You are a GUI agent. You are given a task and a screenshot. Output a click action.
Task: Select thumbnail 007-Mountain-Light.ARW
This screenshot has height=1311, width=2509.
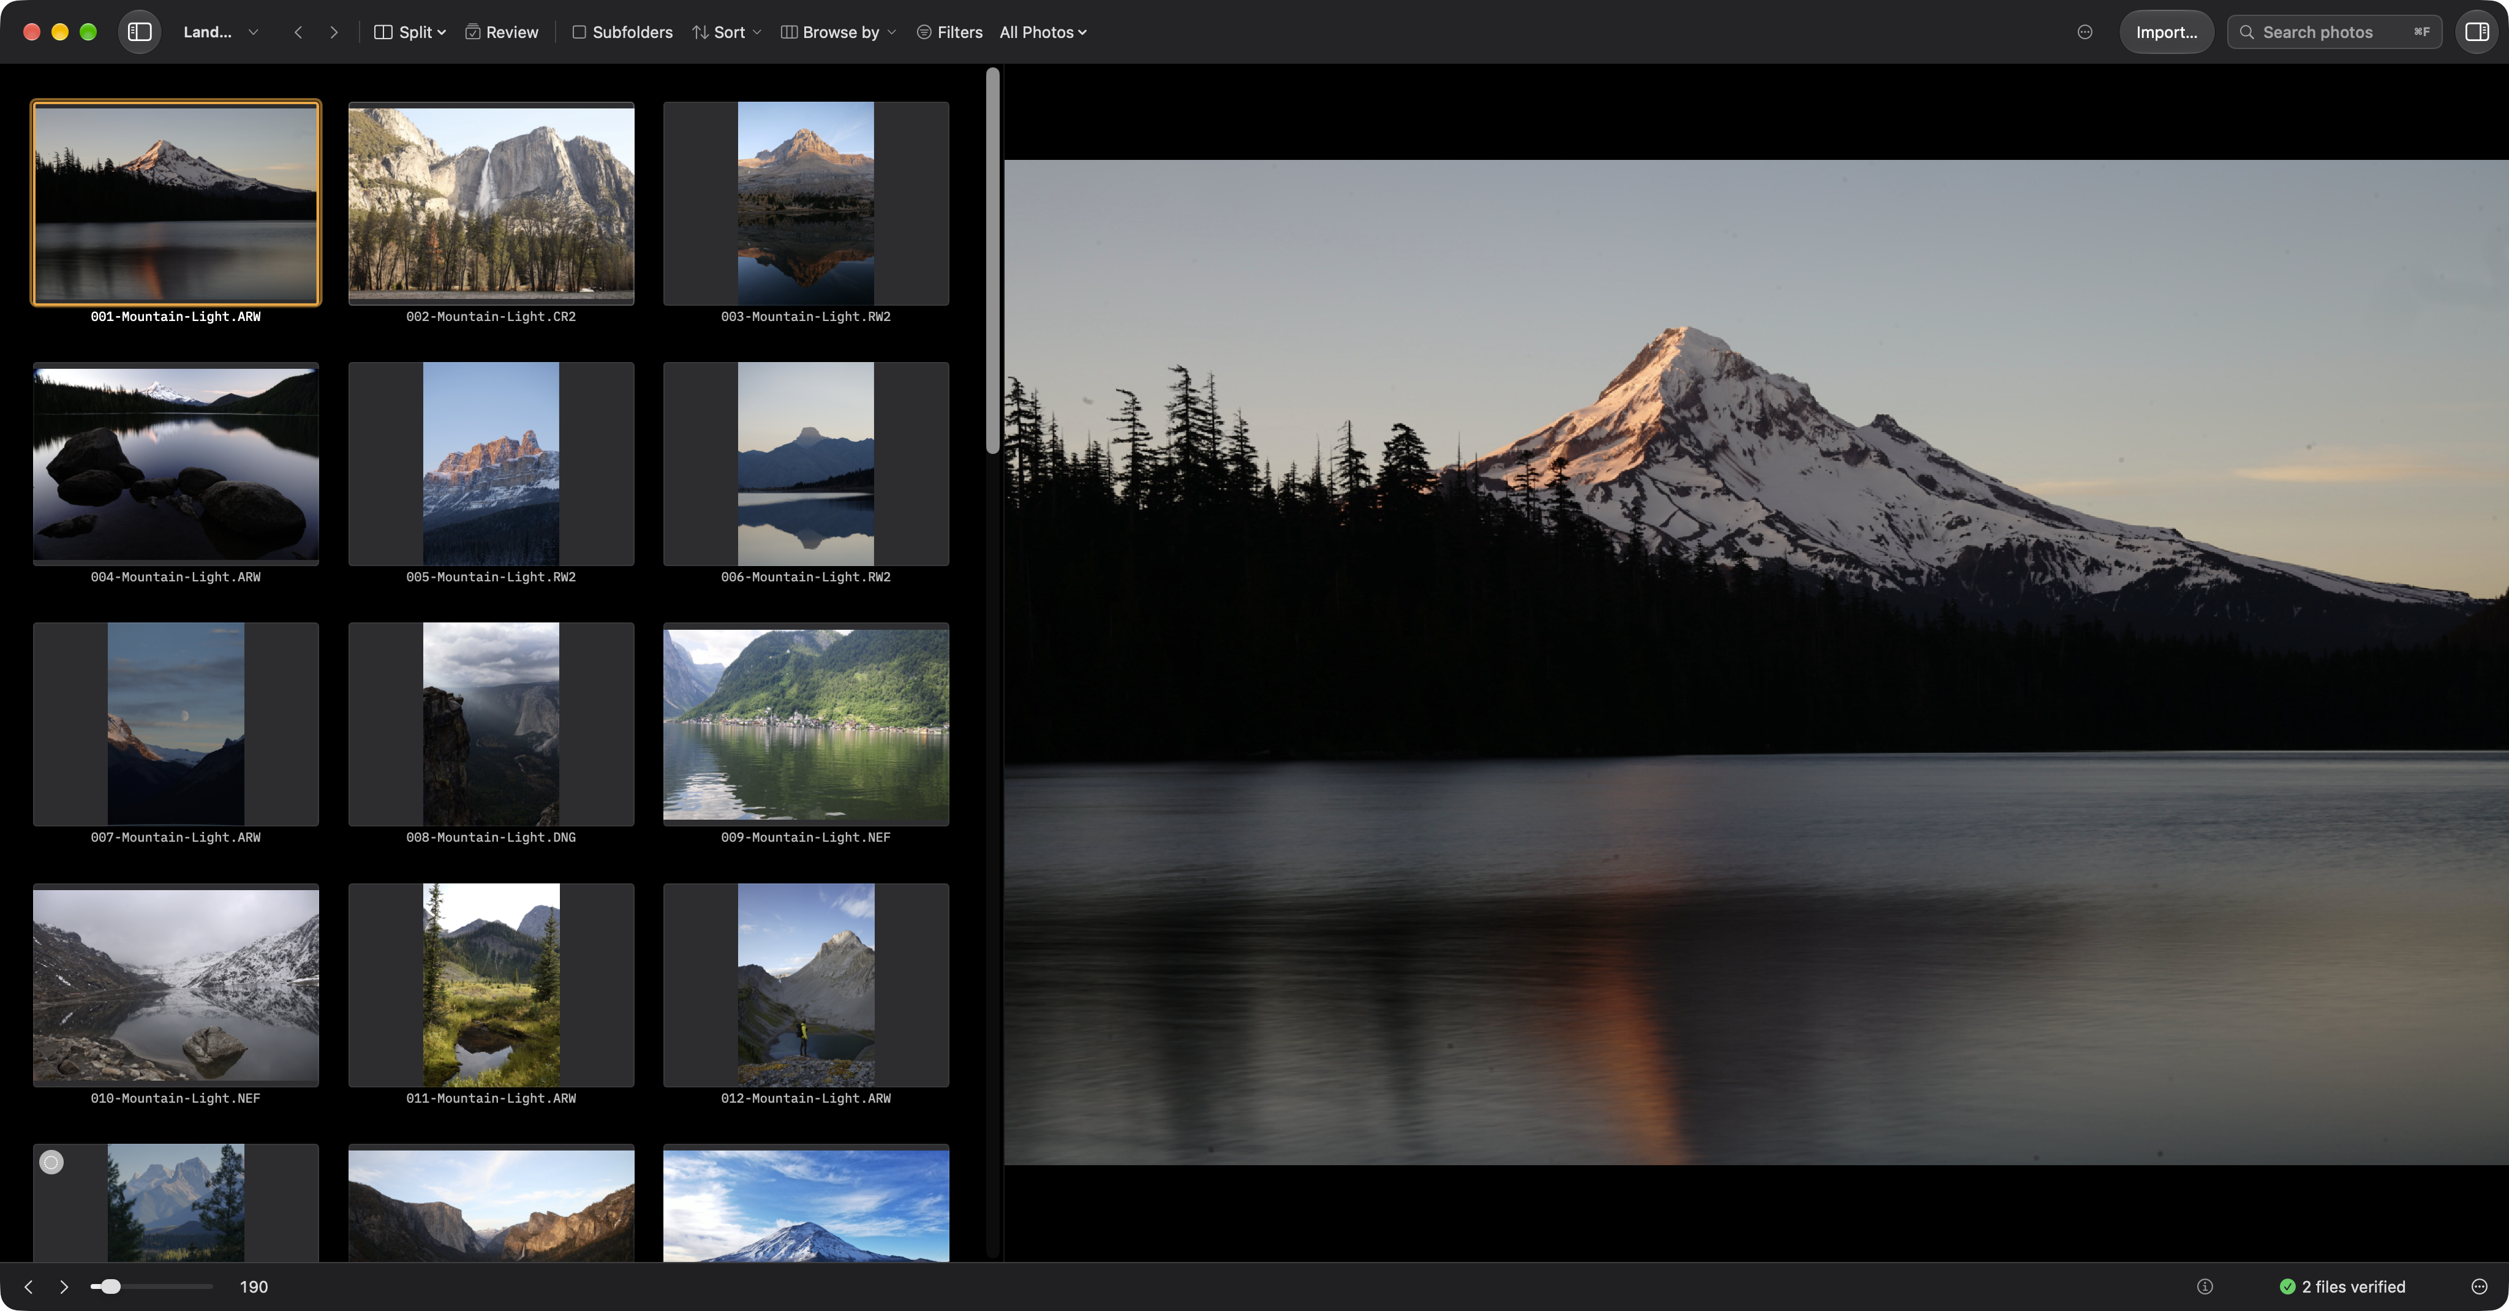tap(175, 724)
